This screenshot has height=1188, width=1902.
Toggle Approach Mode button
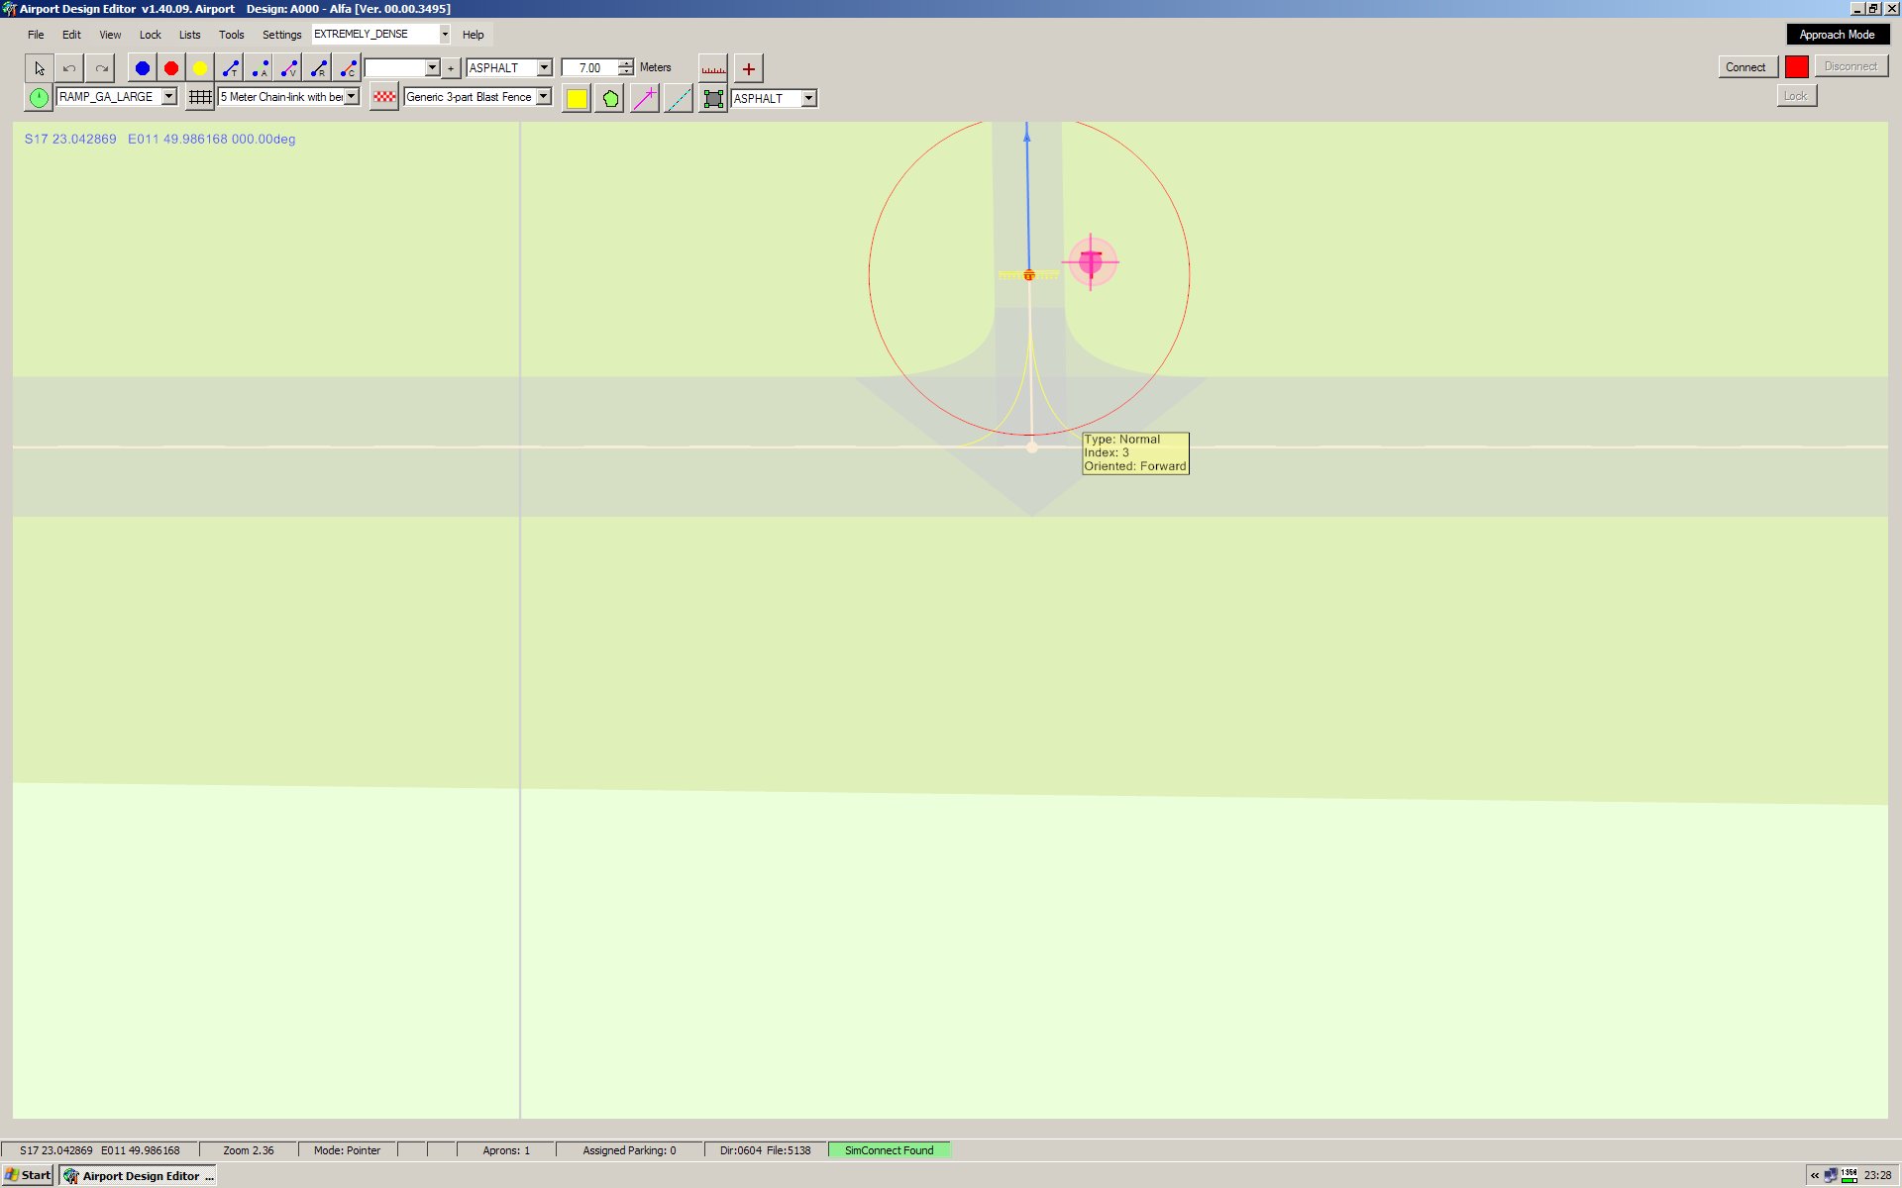(1837, 35)
